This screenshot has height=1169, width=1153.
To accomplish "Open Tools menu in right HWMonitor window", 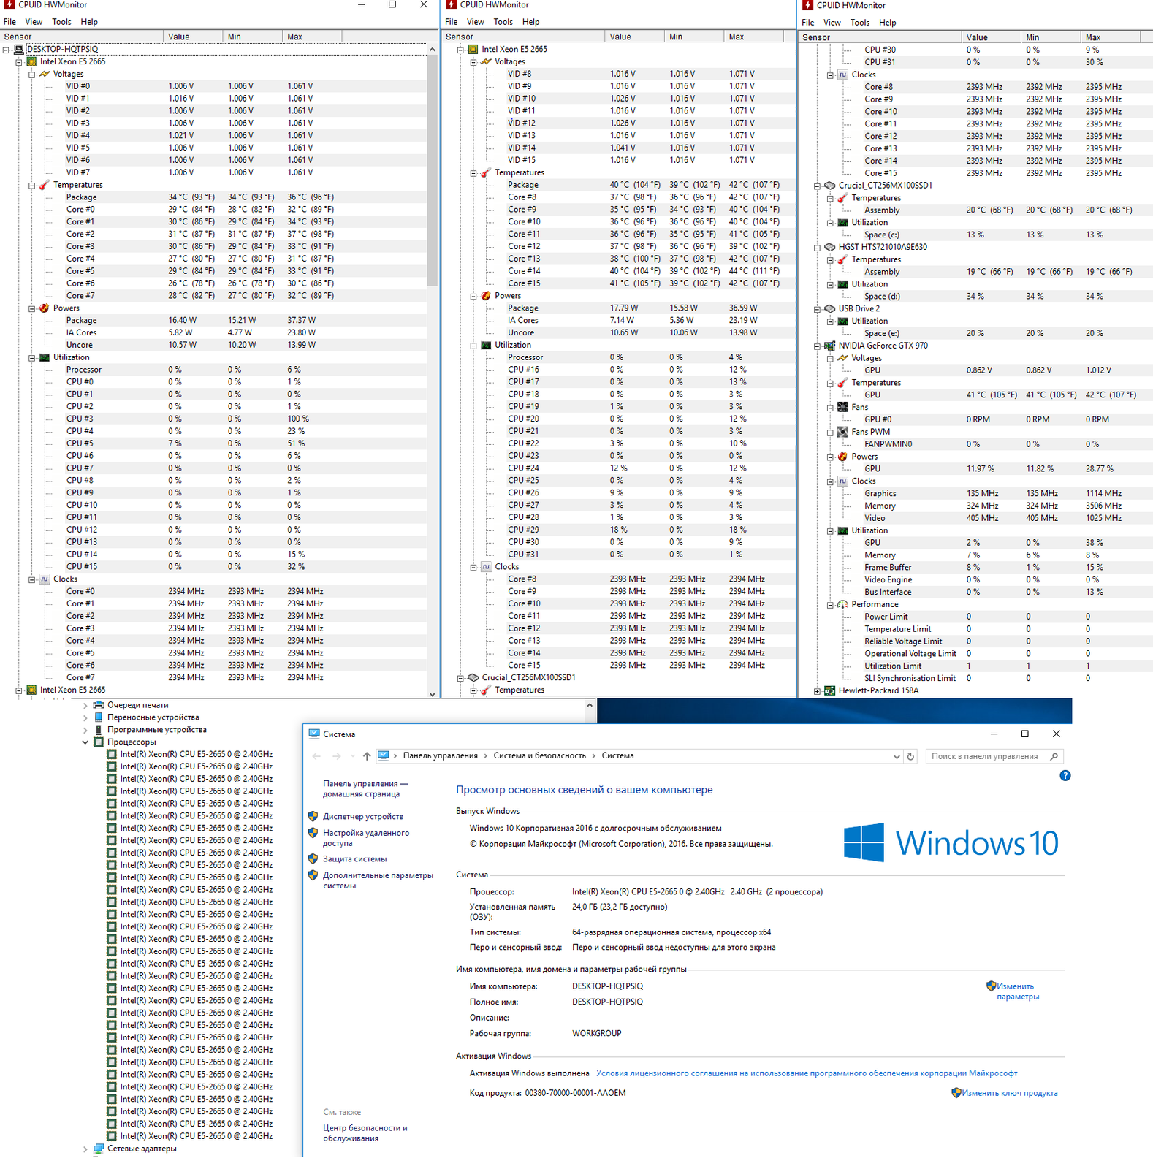I will 859,23.
